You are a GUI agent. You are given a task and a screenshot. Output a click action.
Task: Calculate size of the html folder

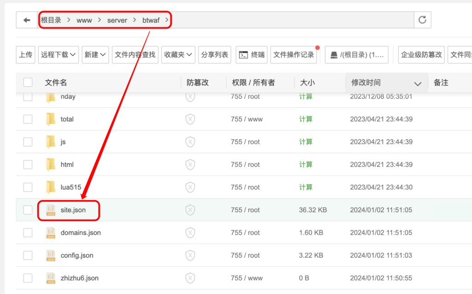point(306,165)
